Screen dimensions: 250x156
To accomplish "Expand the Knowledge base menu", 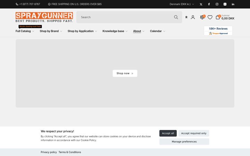I will point(115,31).
